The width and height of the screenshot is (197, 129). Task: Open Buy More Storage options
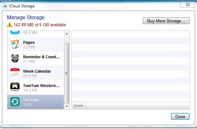point(166,21)
